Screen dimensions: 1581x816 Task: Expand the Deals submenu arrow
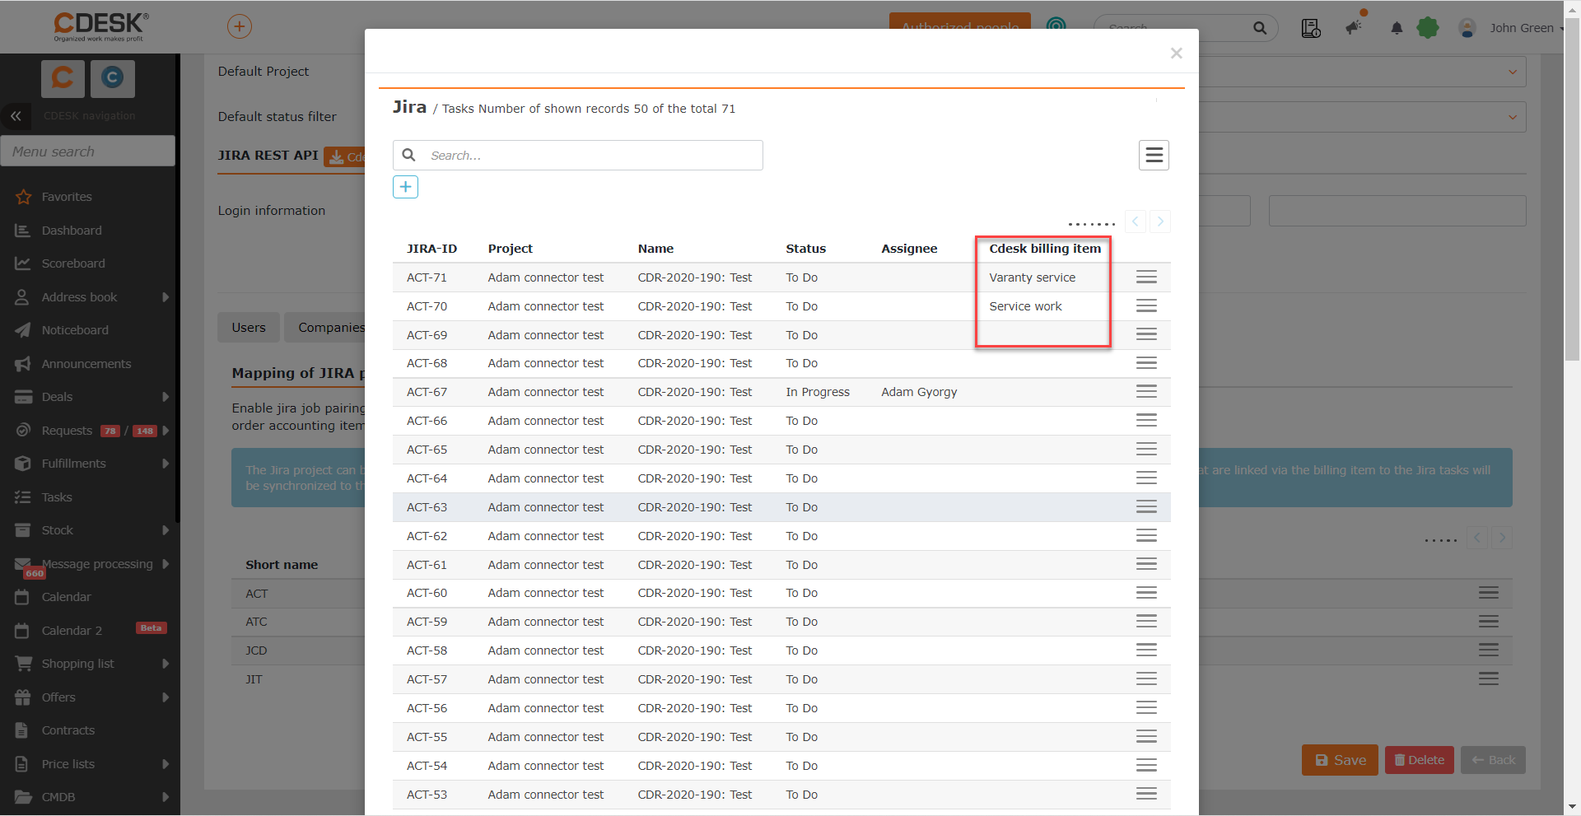pyautogui.click(x=166, y=397)
